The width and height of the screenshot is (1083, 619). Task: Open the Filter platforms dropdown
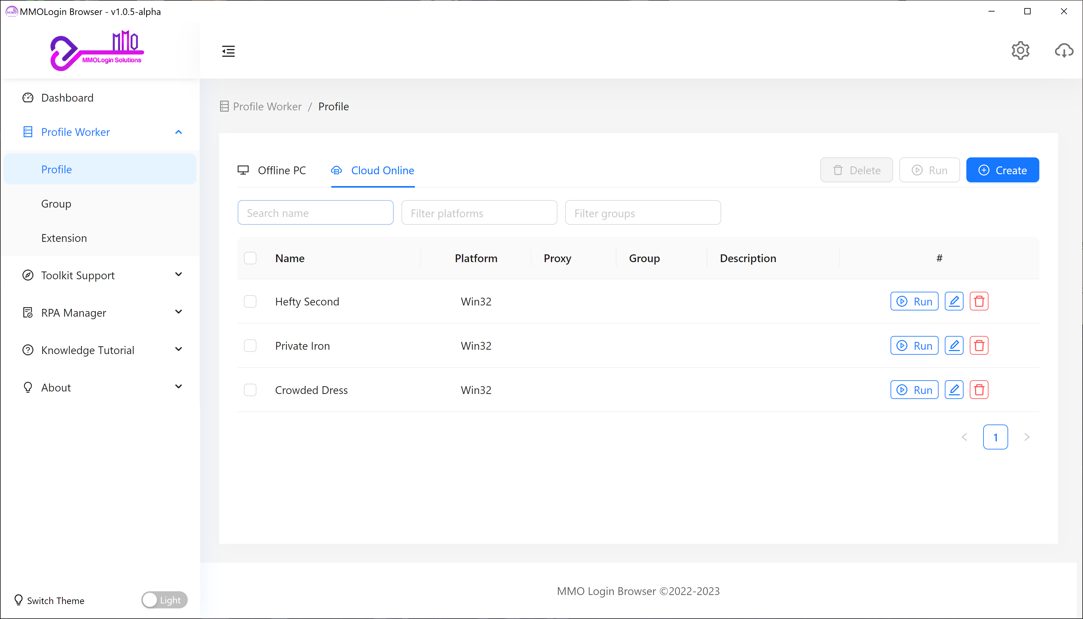[479, 213]
